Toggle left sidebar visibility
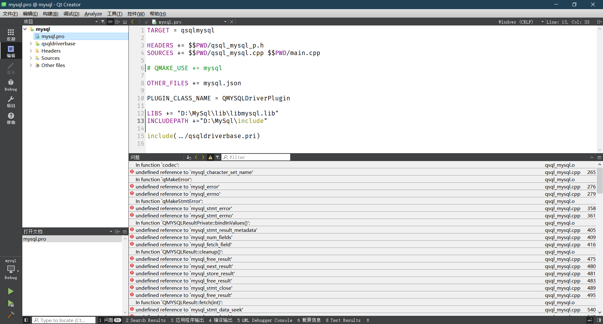 point(26,320)
